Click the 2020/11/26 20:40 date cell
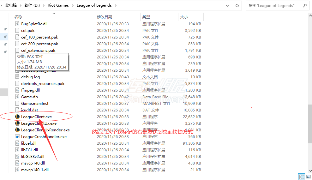Viewport: 312px width, 180px height. coord(113,77)
